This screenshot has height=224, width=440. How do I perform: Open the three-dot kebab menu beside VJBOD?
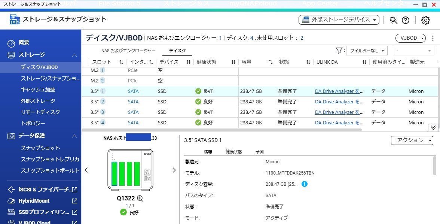tap(433, 38)
